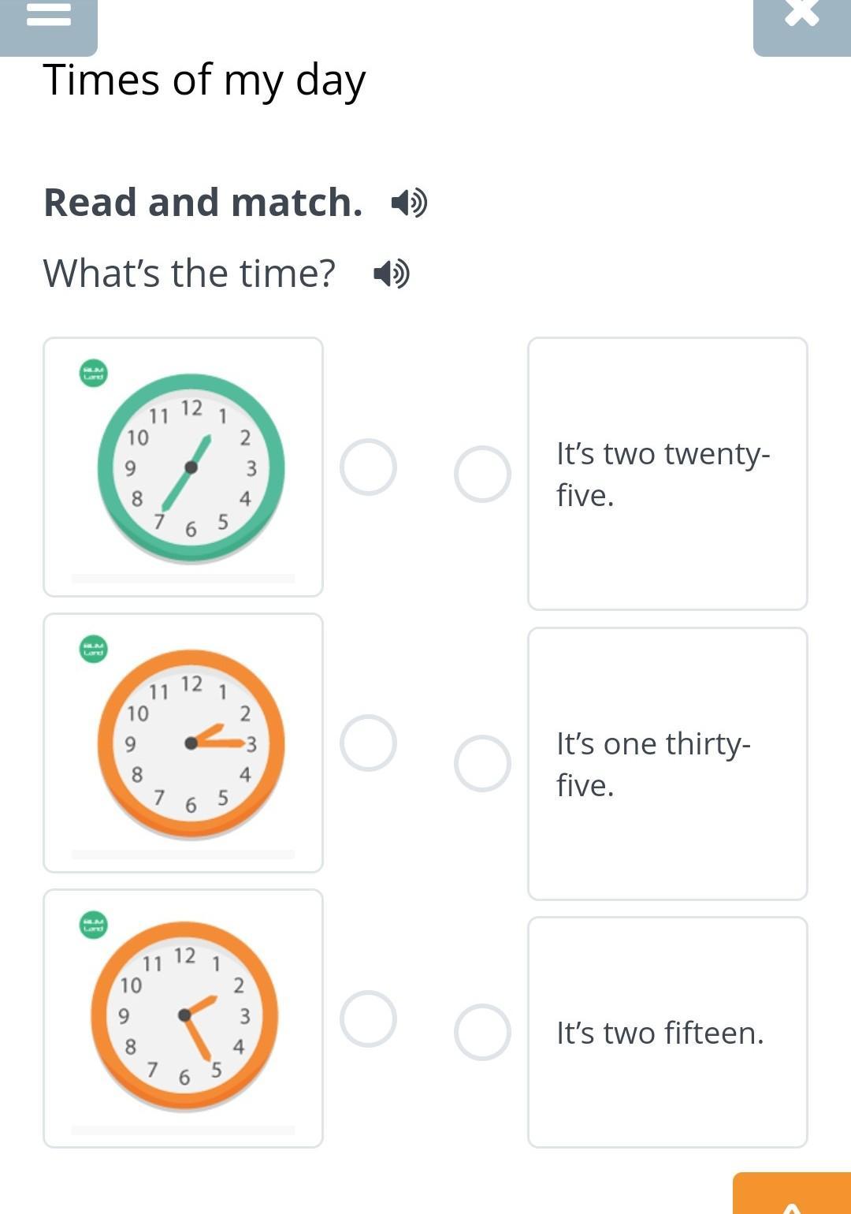Screen dimensions: 851x1214
Task: Click the 'It's one thirty-five.' answer card
Action: click(x=667, y=763)
